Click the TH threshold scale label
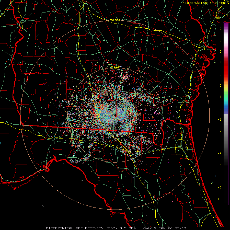 point(220,199)
